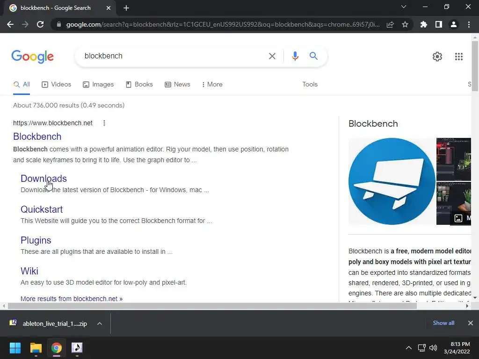
Task: Submit search with the magnifier icon
Action: pyautogui.click(x=313, y=56)
